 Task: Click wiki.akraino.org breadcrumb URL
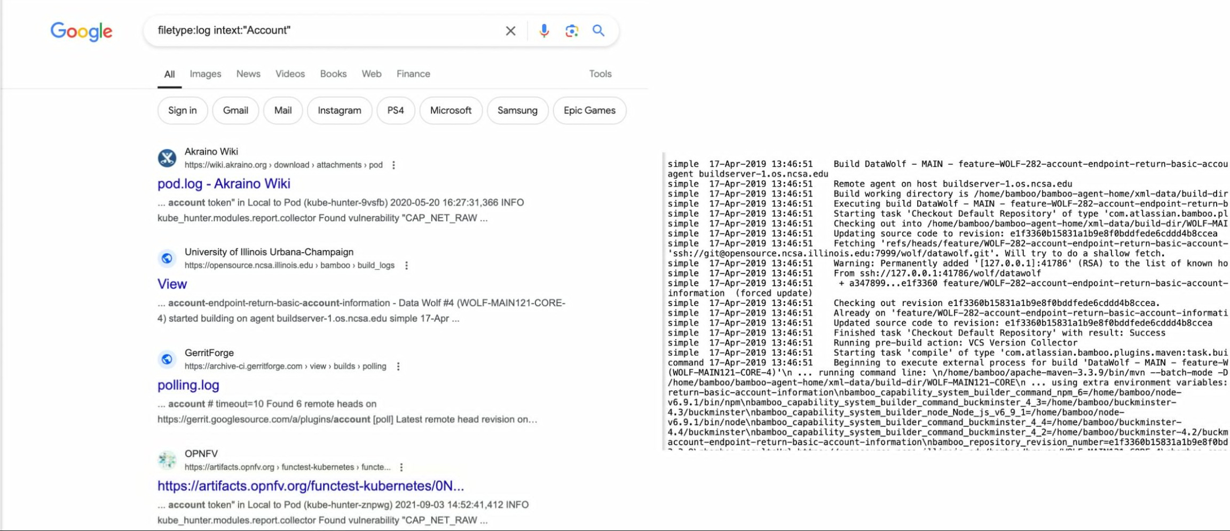283,165
